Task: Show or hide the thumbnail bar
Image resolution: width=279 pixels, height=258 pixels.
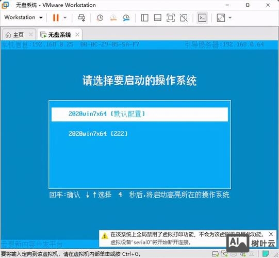Action: pos(158,18)
